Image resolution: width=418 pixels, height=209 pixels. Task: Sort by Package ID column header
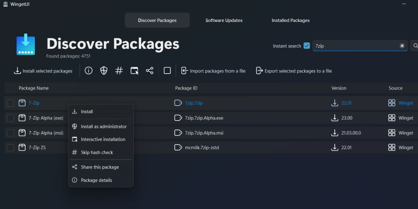coord(186,88)
